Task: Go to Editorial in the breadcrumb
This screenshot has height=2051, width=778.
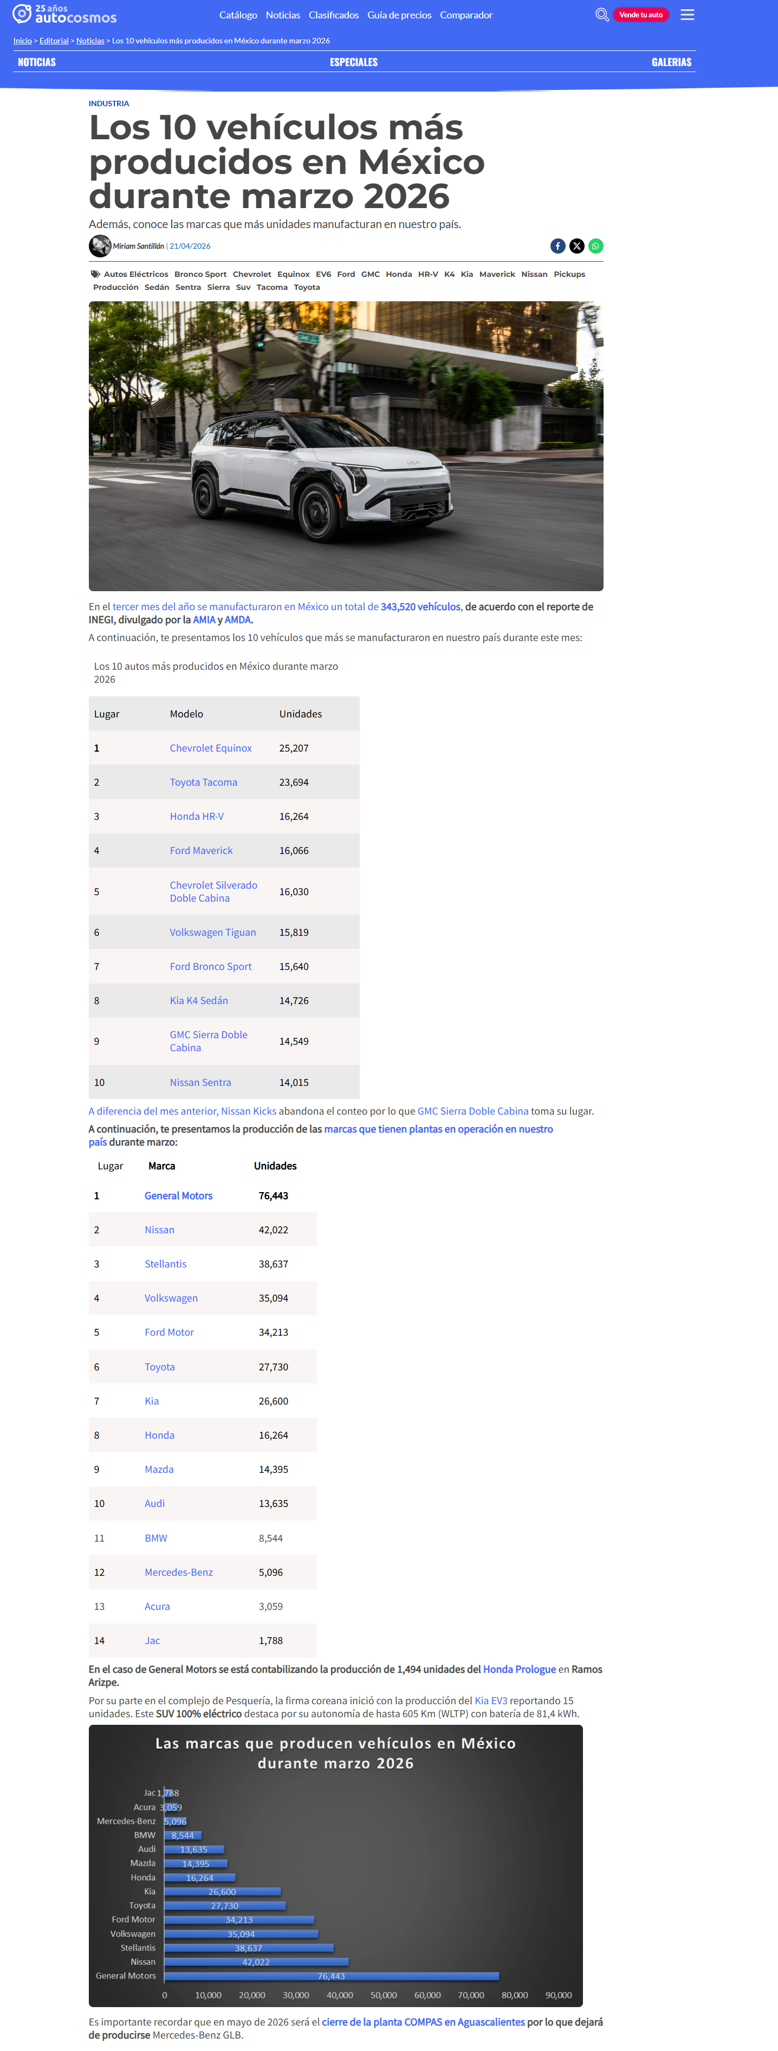Action: click(x=54, y=41)
